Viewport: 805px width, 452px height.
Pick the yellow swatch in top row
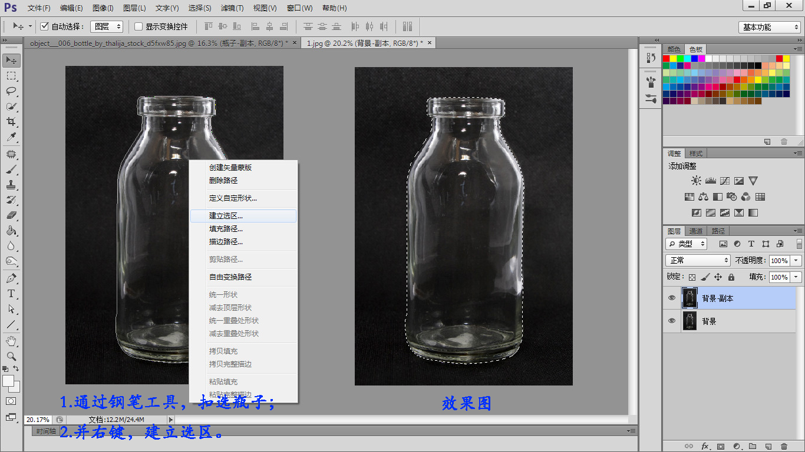coord(674,58)
